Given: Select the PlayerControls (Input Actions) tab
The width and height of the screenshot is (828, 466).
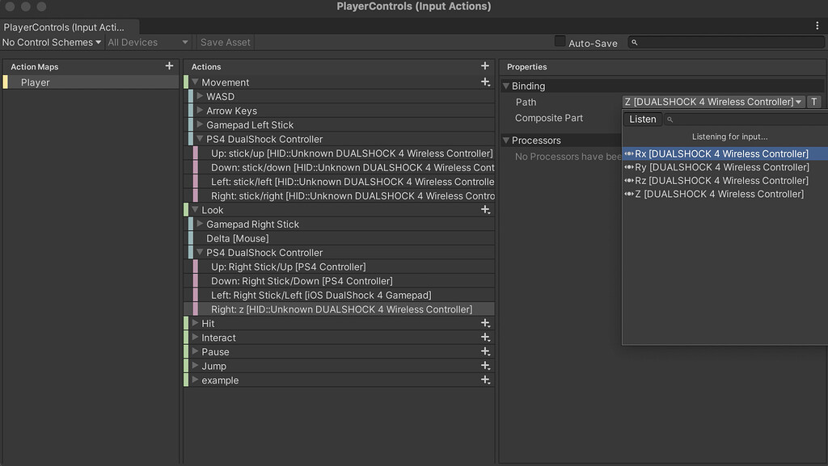Looking at the screenshot, I should pos(65,27).
